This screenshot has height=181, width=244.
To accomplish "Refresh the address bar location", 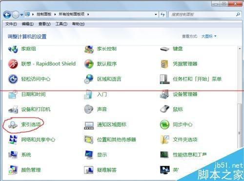I will (x=163, y=15).
